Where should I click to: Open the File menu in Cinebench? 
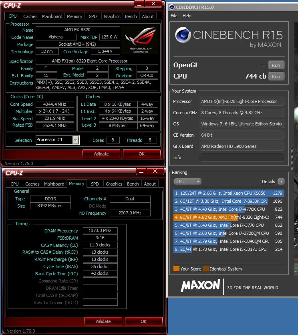[x=174, y=16]
